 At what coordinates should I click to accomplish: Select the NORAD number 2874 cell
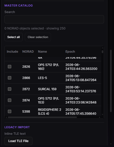coord(26,100)
